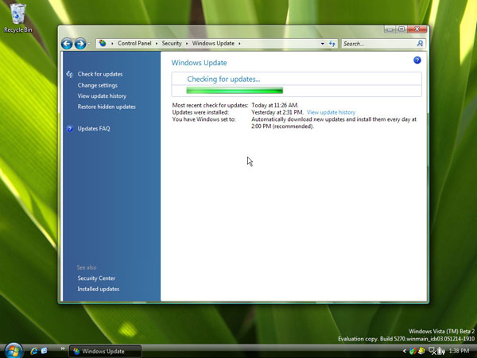Screen dimensions: 477x358
Task: Open Installed updates under See also
Action: click(x=99, y=289)
